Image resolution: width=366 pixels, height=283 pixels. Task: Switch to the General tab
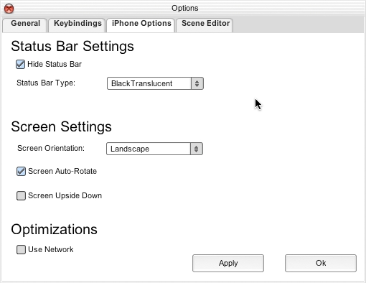(x=25, y=25)
